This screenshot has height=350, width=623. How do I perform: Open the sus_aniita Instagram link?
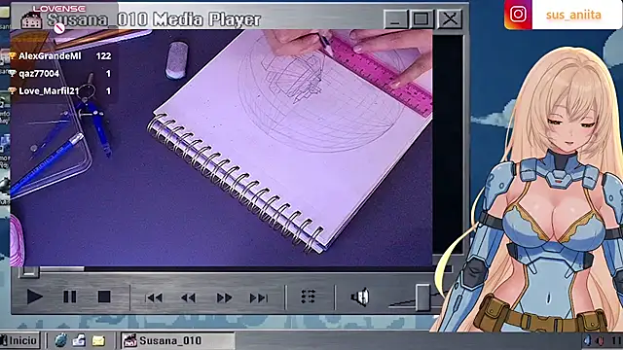pos(573,15)
